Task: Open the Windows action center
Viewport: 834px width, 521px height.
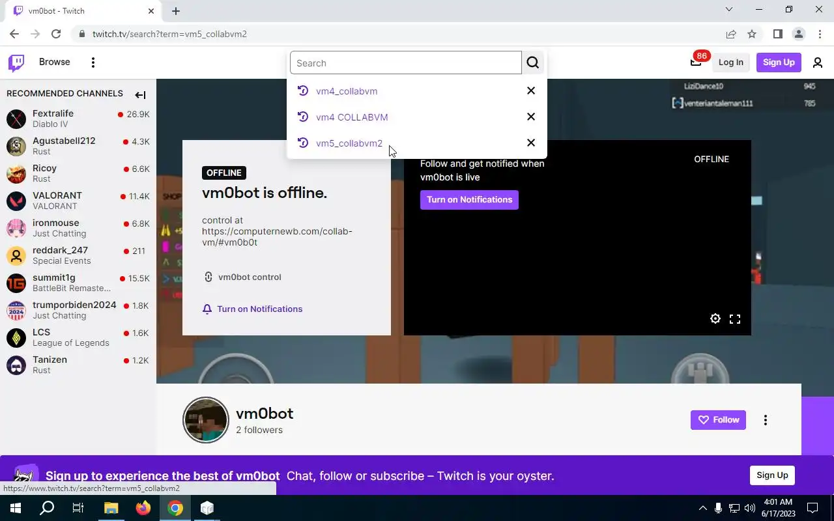Action: pyautogui.click(x=812, y=508)
